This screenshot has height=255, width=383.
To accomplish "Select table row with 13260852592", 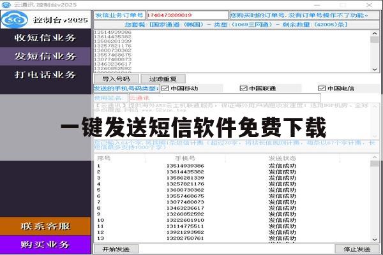I will click(x=232, y=214).
